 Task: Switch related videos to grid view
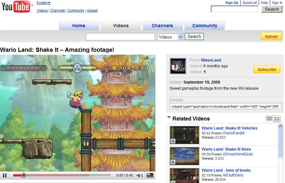(x=277, y=119)
